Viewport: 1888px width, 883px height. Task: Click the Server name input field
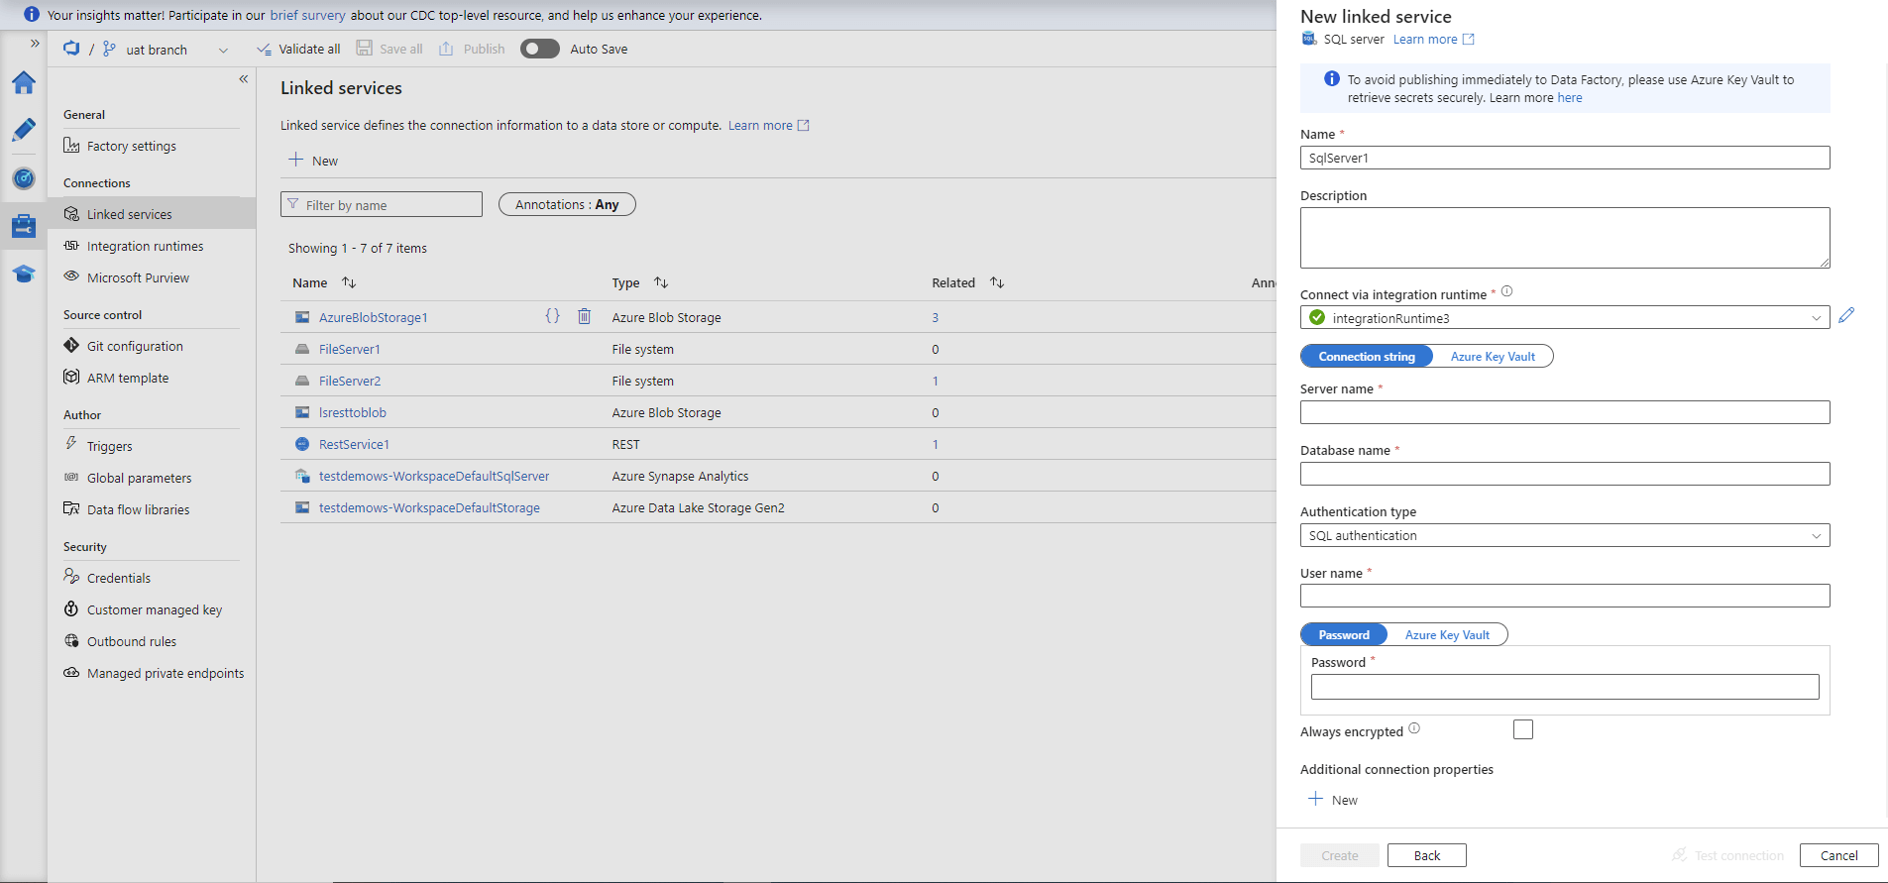pos(1564,412)
